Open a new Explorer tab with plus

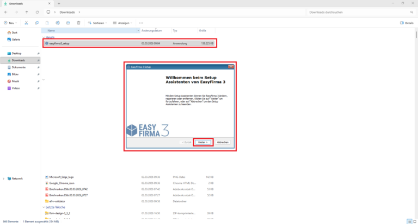(59, 4)
